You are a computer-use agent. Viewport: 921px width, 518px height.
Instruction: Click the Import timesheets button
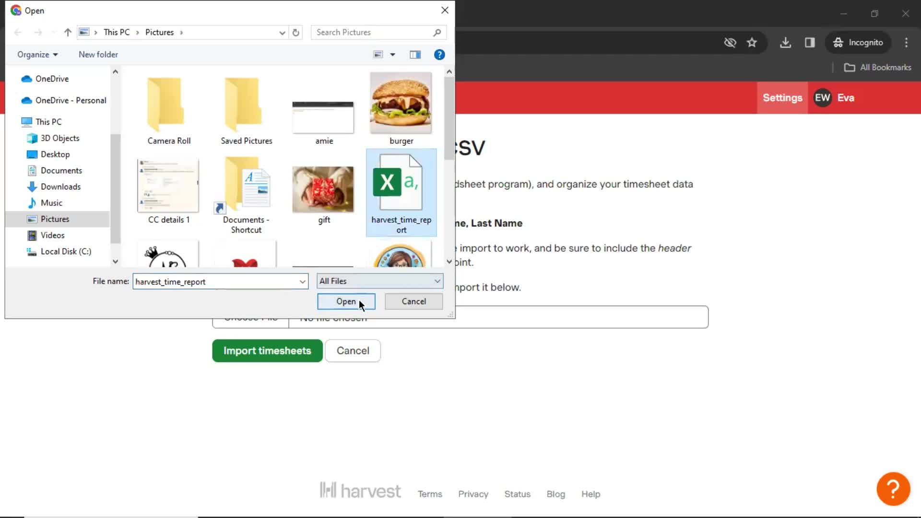[268, 351]
